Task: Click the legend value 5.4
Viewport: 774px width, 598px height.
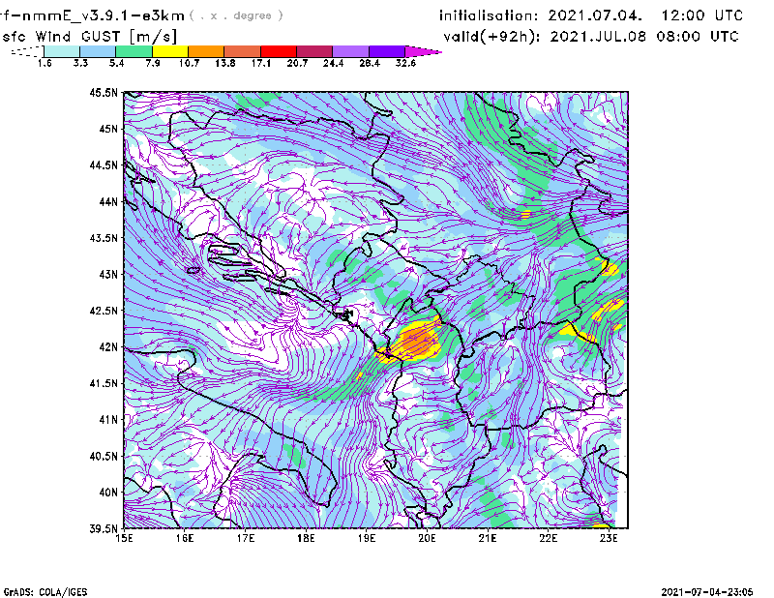Action: coord(116,63)
